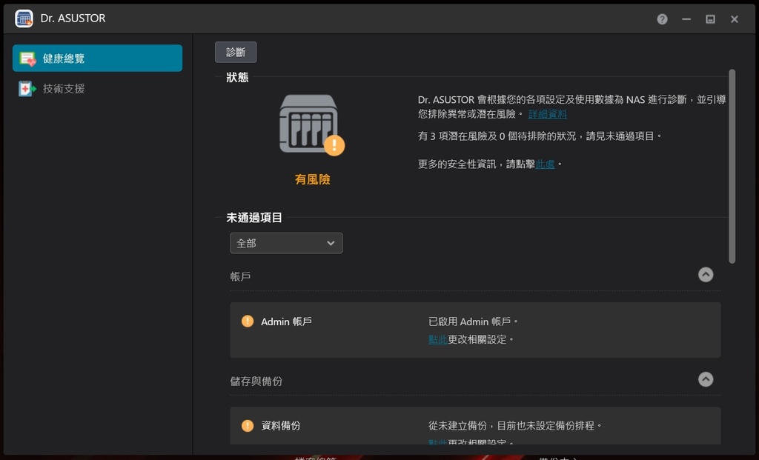Image resolution: width=759 pixels, height=460 pixels.
Task: Click the Admin 帳戶 warning icon
Action: pos(248,321)
